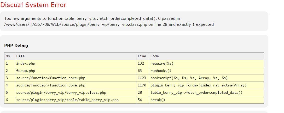Click line number 132
284x113 pixels.
coord(143,64)
